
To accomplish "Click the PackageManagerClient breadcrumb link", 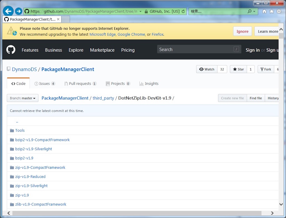I will point(65,98).
